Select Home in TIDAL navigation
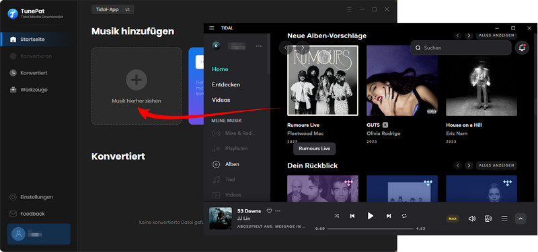This screenshot has height=252, width=538. 220,69
